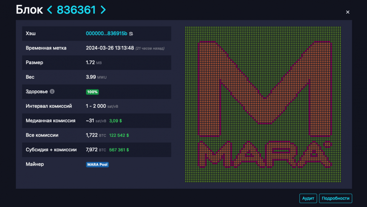This screenshot has width=367, height=207.
Task: Select fee range 1 - 2 000 sat/vB
Action: (x=102, y=106)
